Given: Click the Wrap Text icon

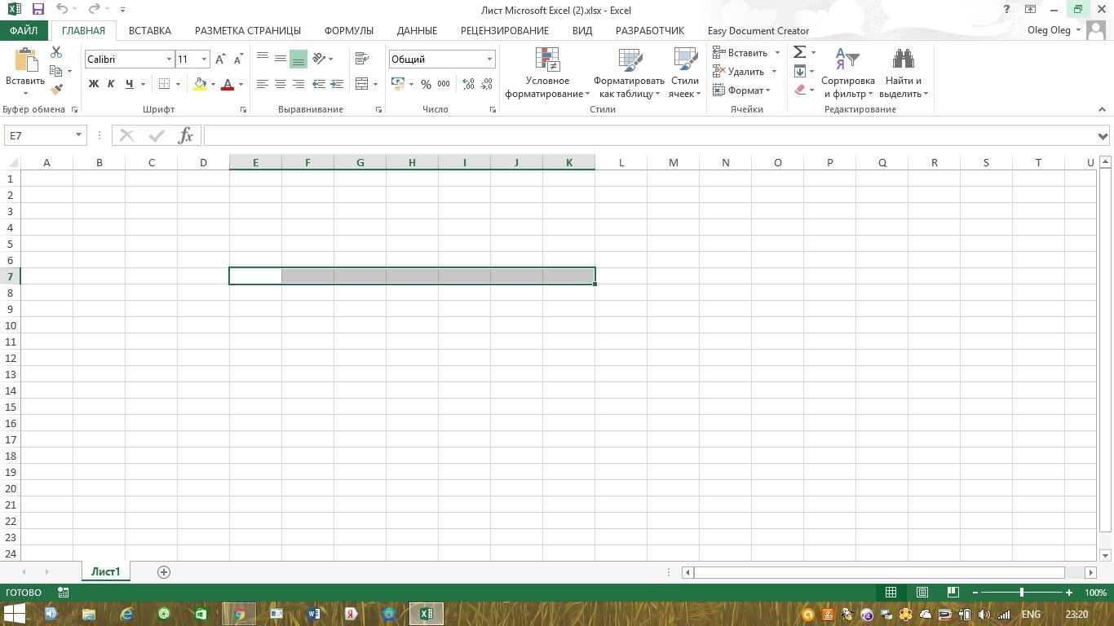Looking at the screenshot, I should 362,59.
